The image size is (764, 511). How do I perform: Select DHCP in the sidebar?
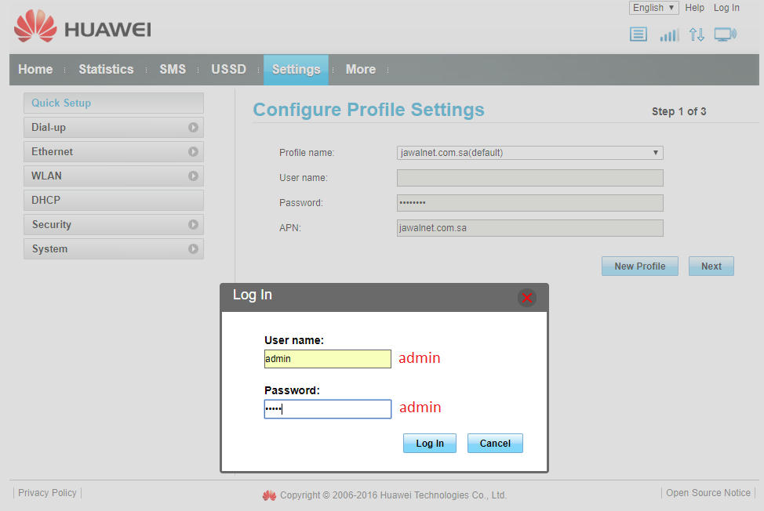(x=114, y=200)
